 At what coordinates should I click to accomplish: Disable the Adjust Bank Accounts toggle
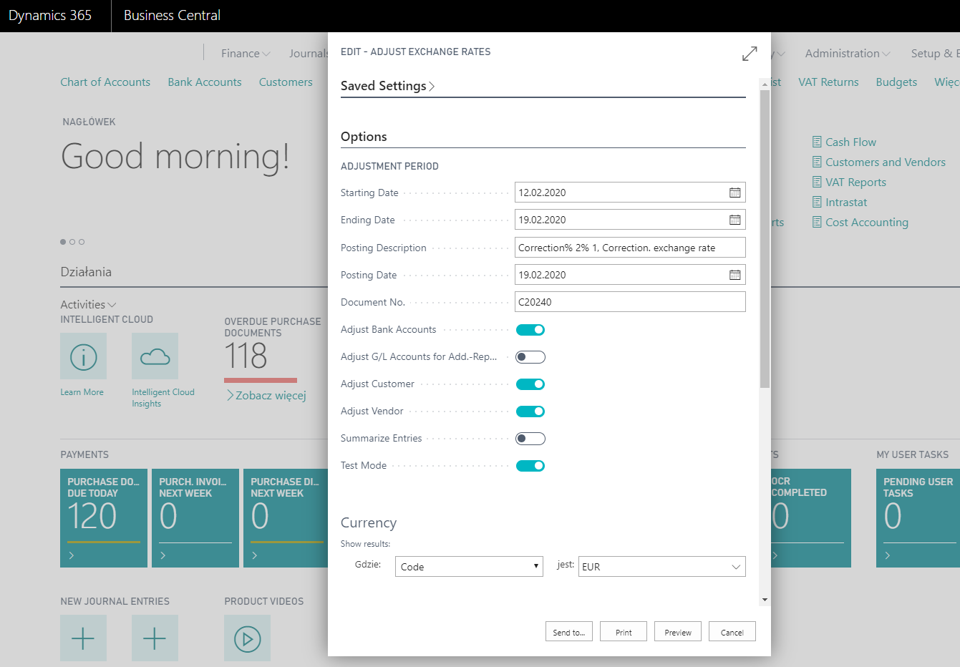pos(530,330)
